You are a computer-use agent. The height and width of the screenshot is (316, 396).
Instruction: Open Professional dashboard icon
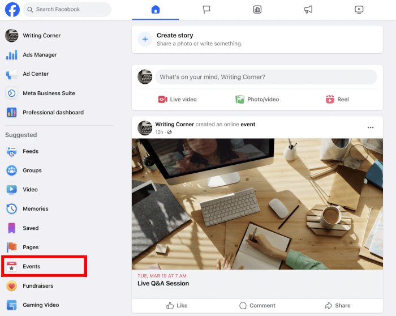[12, 113]
